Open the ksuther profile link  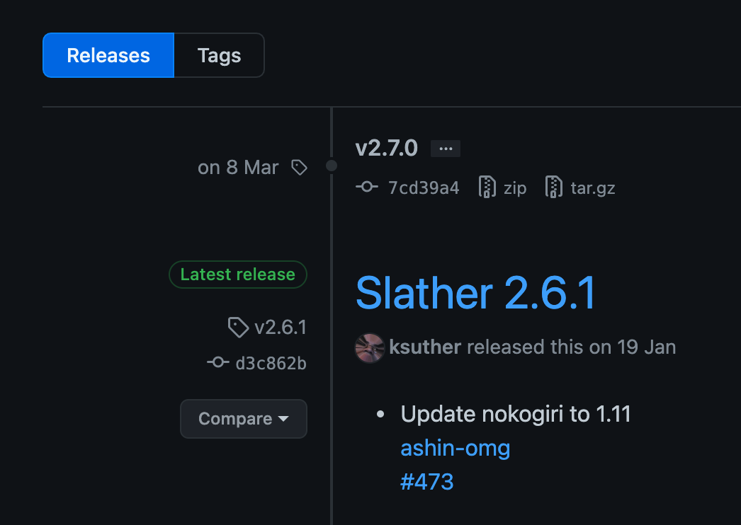pos(425,347)
